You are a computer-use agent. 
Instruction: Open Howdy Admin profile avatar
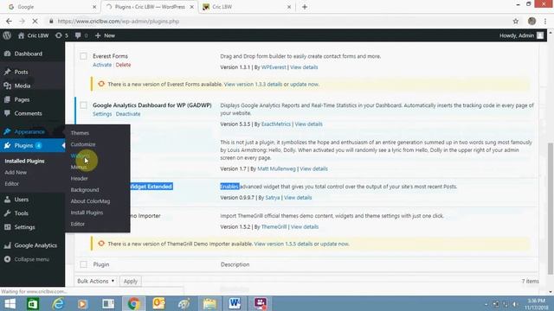coord(540,35)
